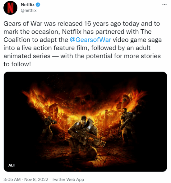Click the red N logo letter

pos(10,8)
